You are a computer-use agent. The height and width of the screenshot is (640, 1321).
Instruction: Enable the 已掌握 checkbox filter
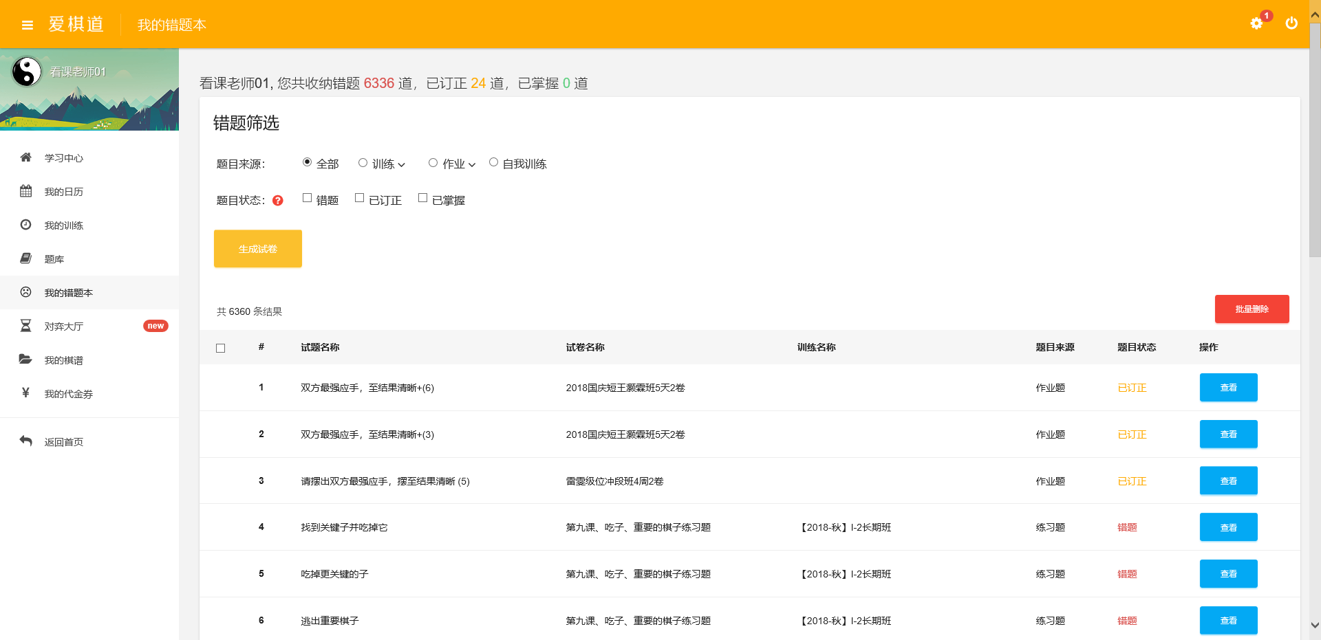[x=423, y=198]
